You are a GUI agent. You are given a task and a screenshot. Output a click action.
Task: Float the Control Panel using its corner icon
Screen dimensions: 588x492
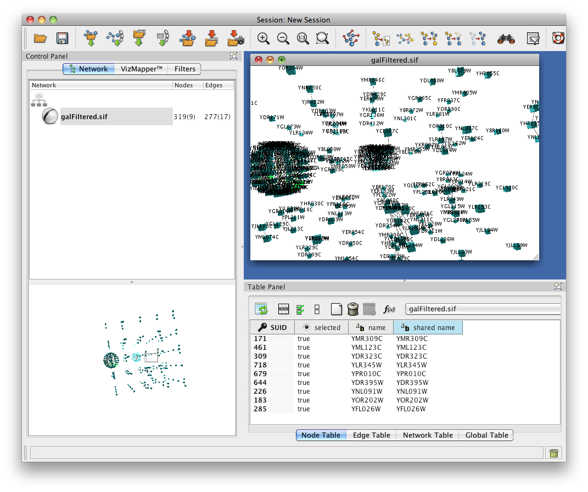tap(233, 56)
